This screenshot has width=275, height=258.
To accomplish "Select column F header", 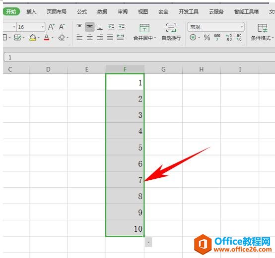I will click(x=125, y=69).
